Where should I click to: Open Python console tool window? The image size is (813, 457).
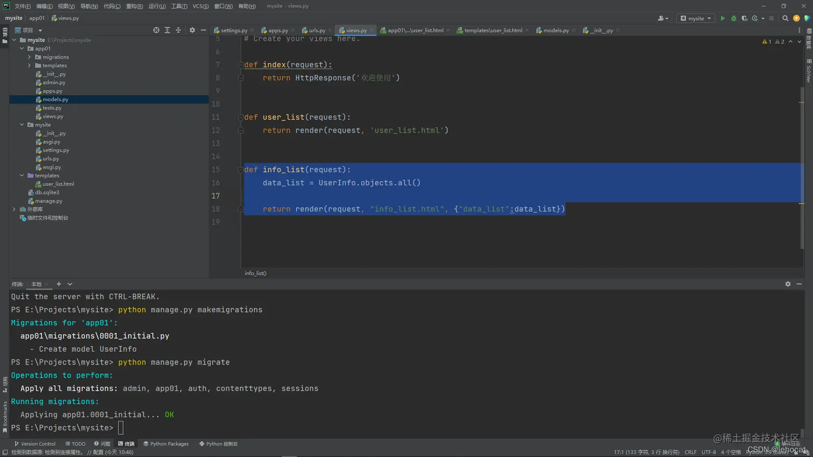(x=218, y=444)
